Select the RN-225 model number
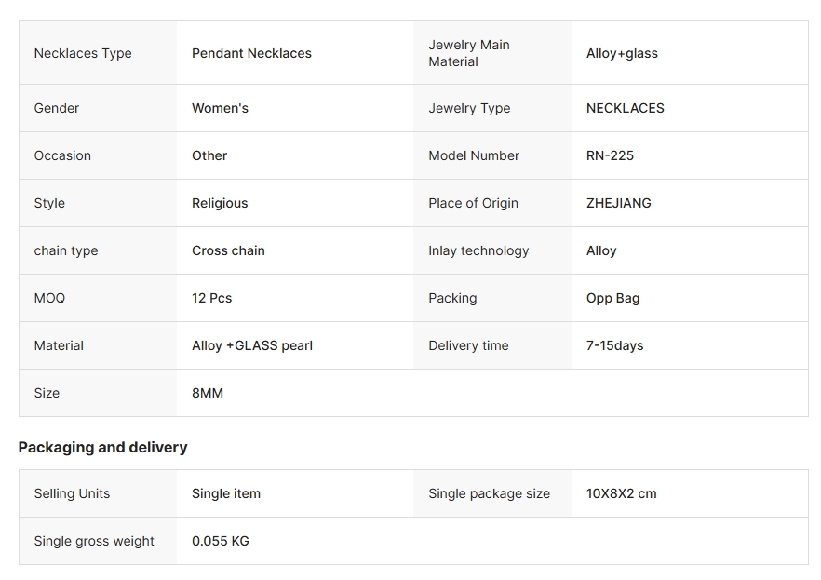 click(610, 156)
